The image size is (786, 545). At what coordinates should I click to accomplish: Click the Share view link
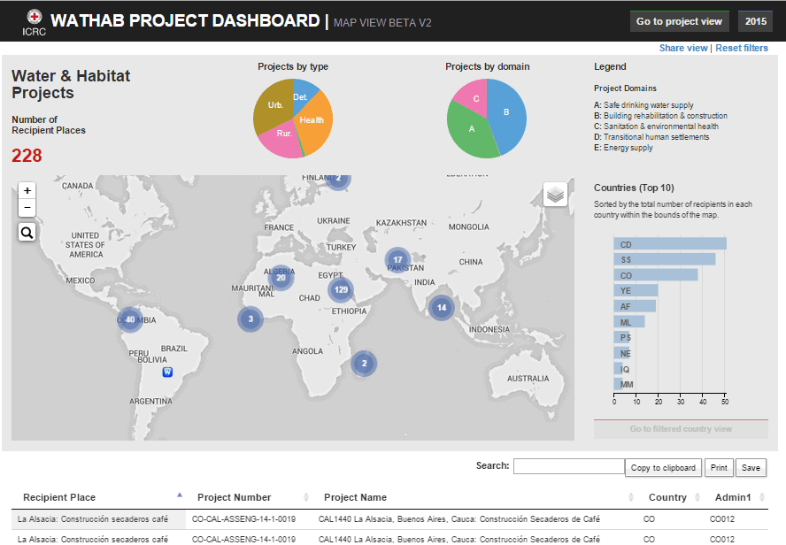[x=683, y=48]
